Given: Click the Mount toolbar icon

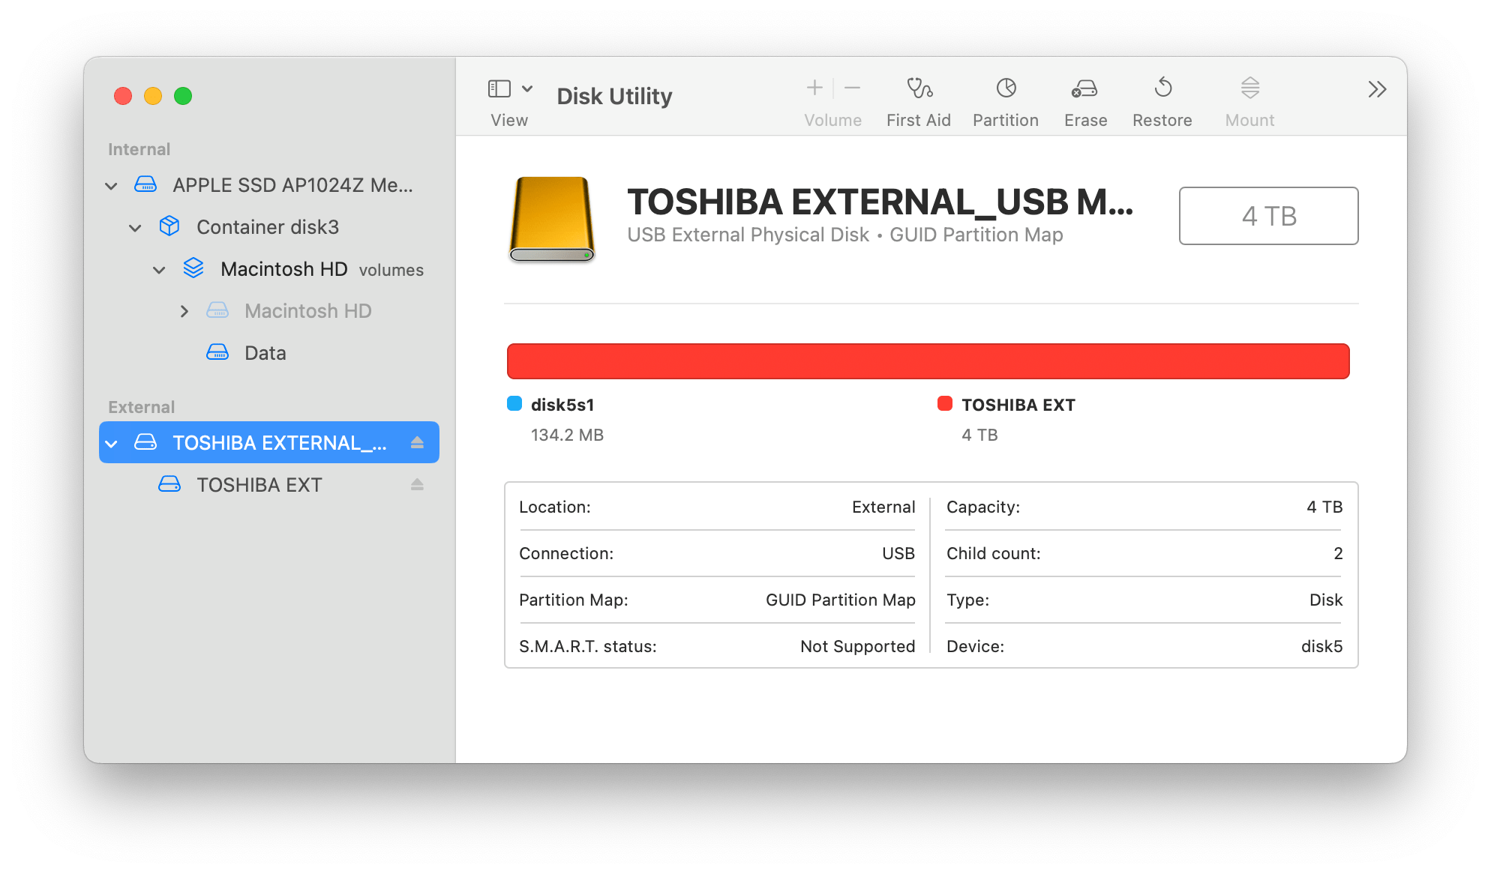Looking at the screenshot, I should 1249,88.
